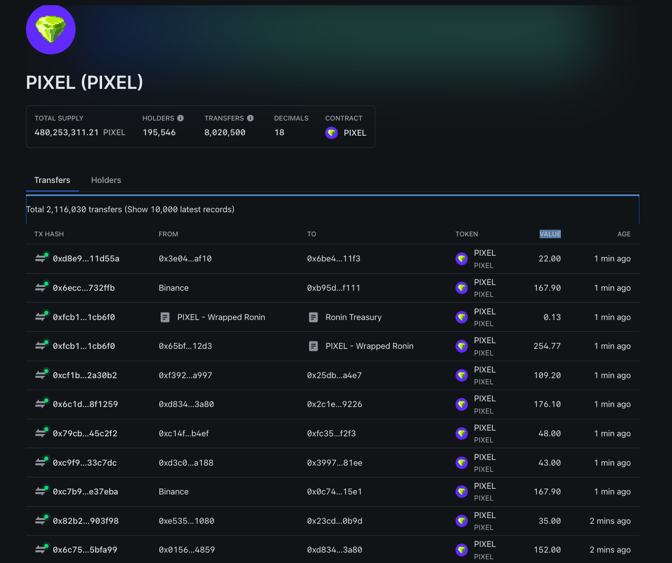Open the PIXEL contract link
The height and width of the screenshot is (563, 672).
click(355, 133)
